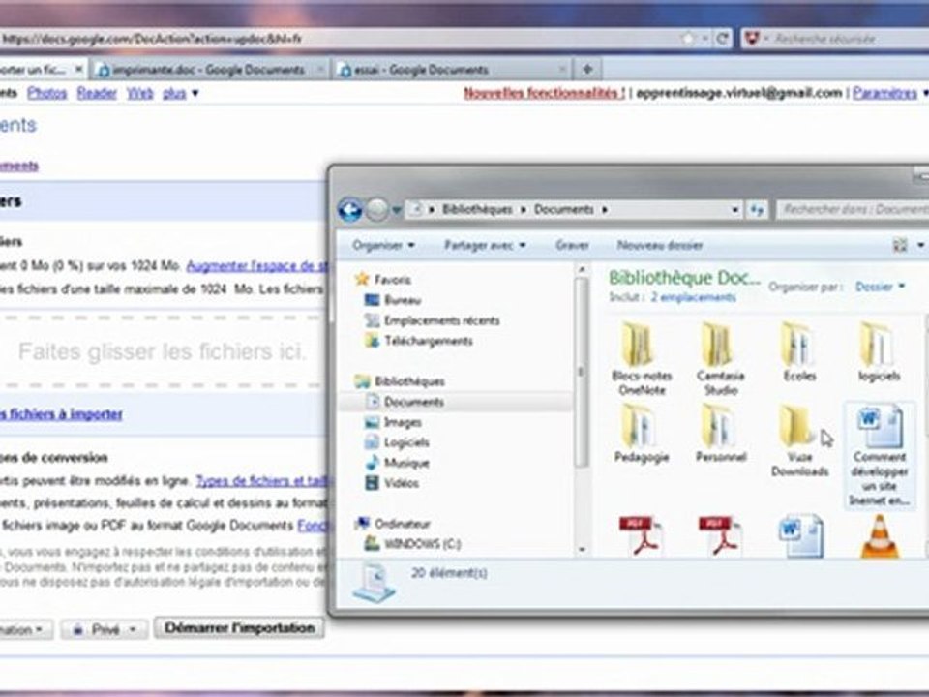Select Logiciels library in navigation pane
929x697 pixels.
[406, 442]
